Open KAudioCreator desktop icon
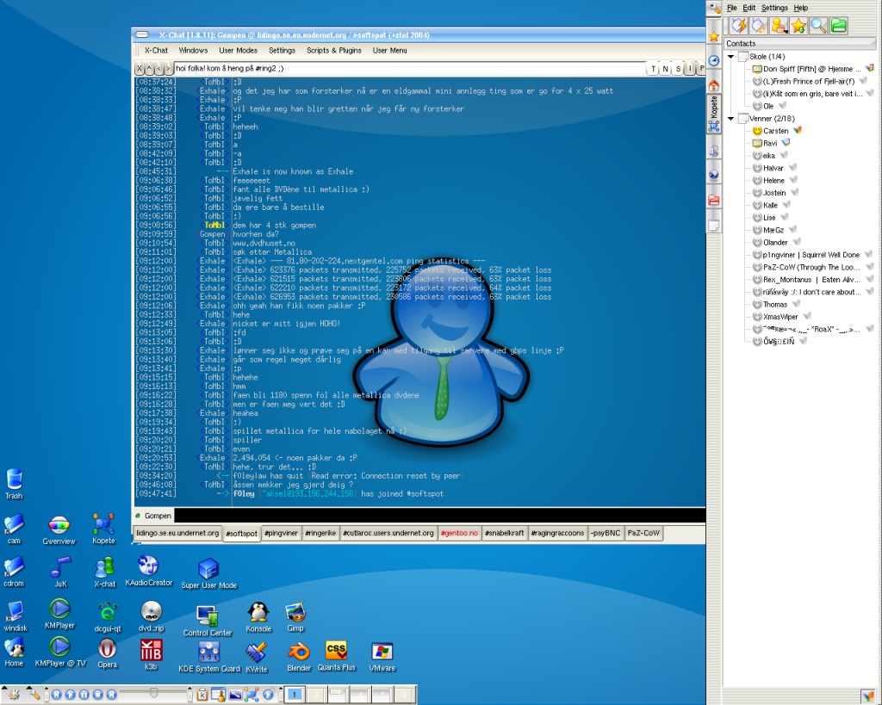882x705 pixels. coord(148,571)
